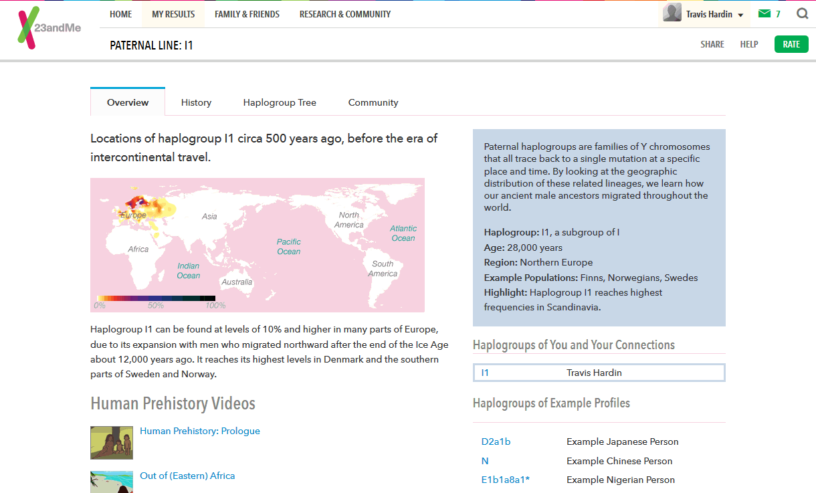Viewport: 816px width, 493px height.
Task: Click the Example Populations line
Action: click(591, 278)
